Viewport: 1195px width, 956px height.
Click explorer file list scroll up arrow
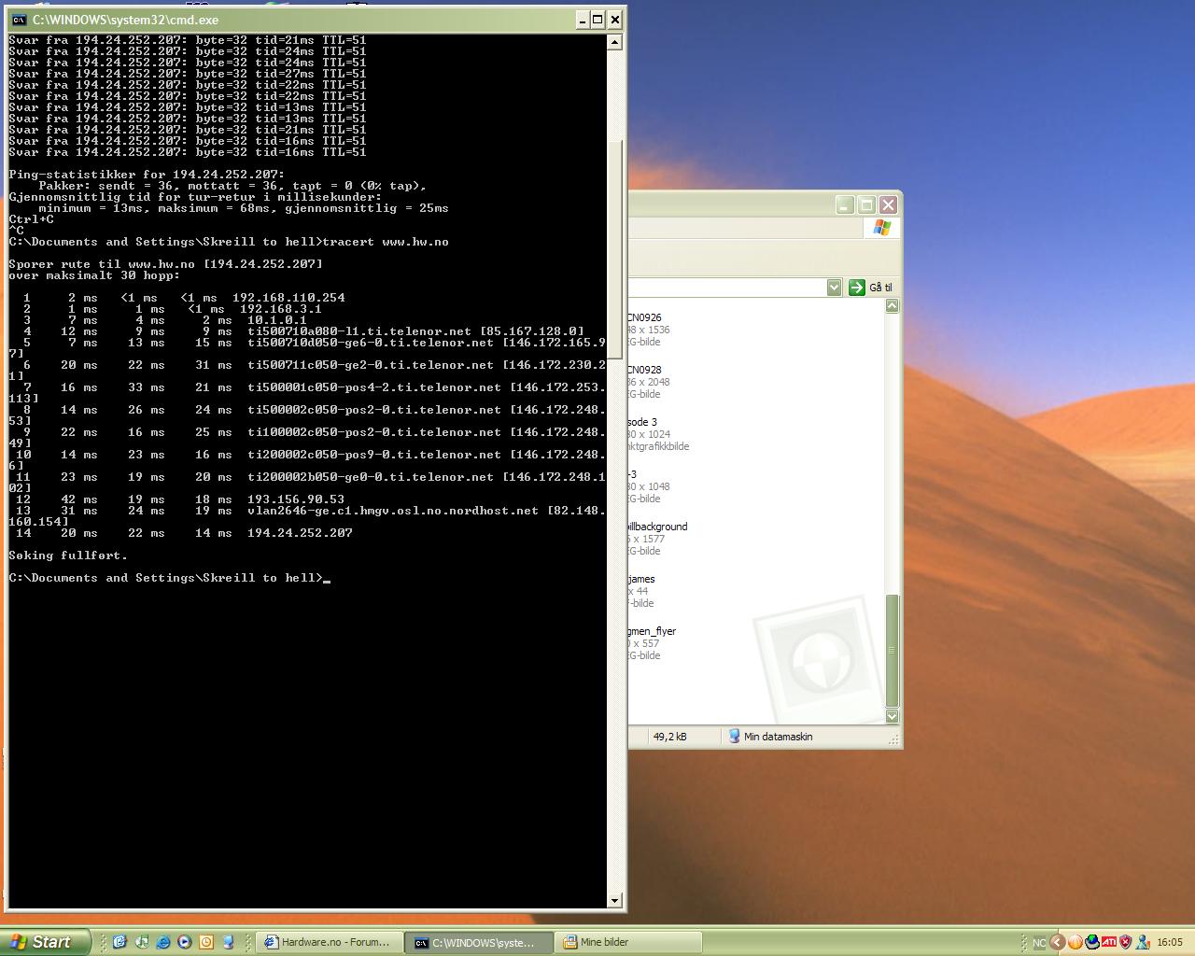[892, 306]
